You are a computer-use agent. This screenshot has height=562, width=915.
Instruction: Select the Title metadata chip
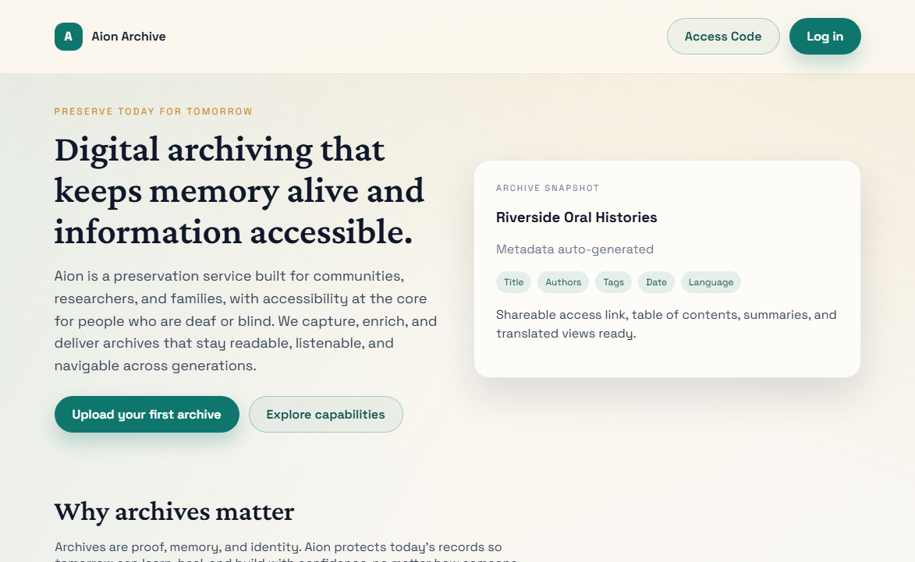pos(513,282)
